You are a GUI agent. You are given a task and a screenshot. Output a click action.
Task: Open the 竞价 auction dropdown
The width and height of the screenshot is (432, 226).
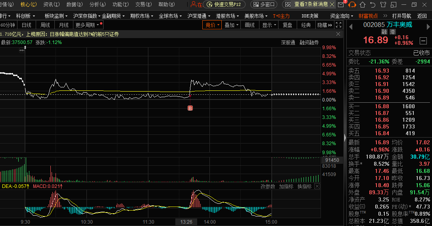(x=212, y=25)
